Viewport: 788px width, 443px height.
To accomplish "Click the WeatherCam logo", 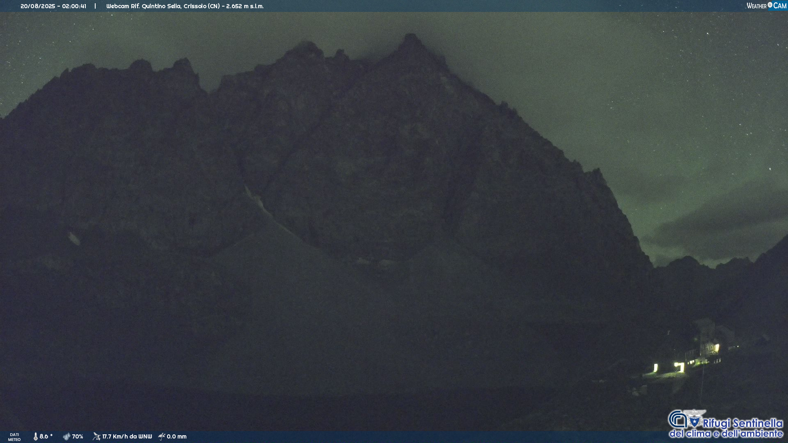I will [x=766, y=6].
